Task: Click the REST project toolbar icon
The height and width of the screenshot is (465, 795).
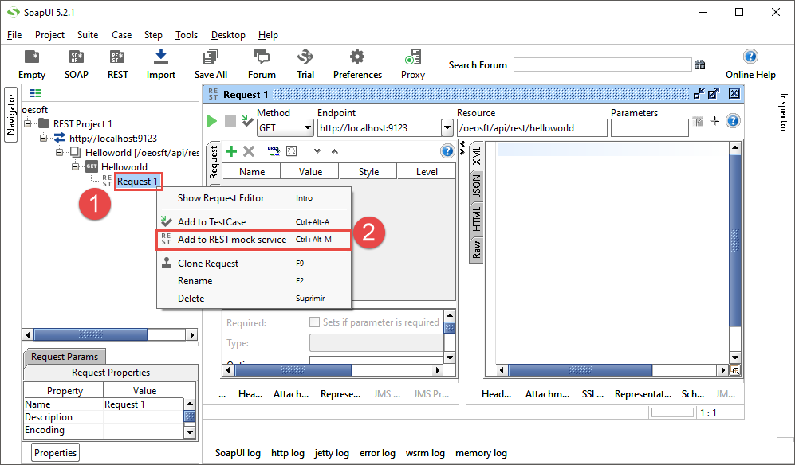Action: [117, 57]
